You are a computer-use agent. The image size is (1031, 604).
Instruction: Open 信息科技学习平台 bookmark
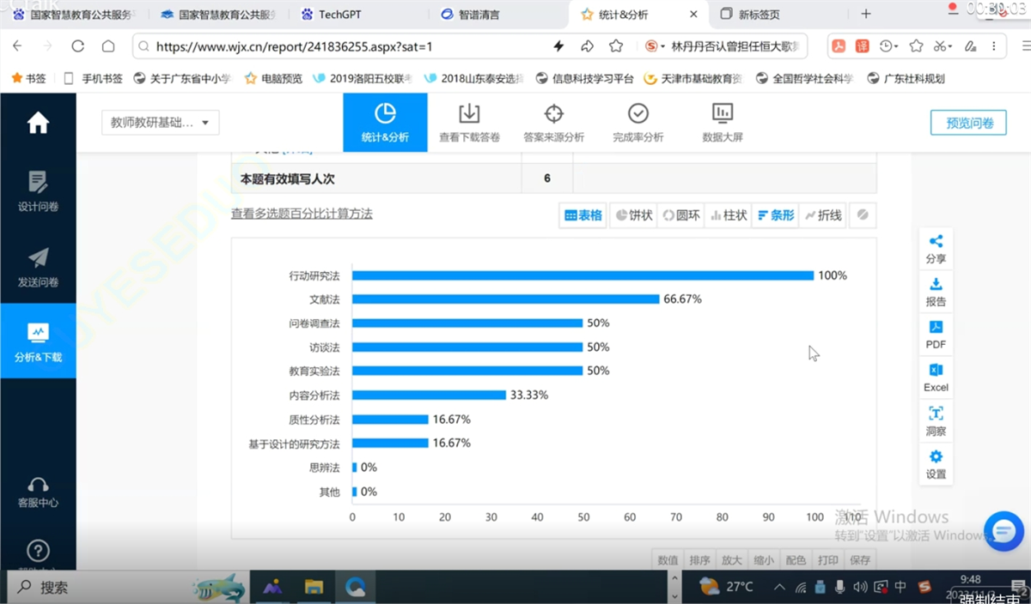coord(585,78)
